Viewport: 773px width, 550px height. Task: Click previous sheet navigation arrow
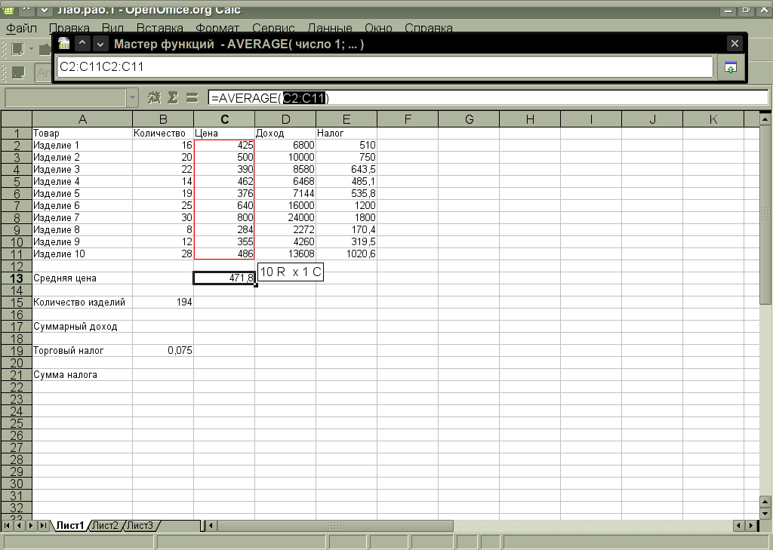20,525
